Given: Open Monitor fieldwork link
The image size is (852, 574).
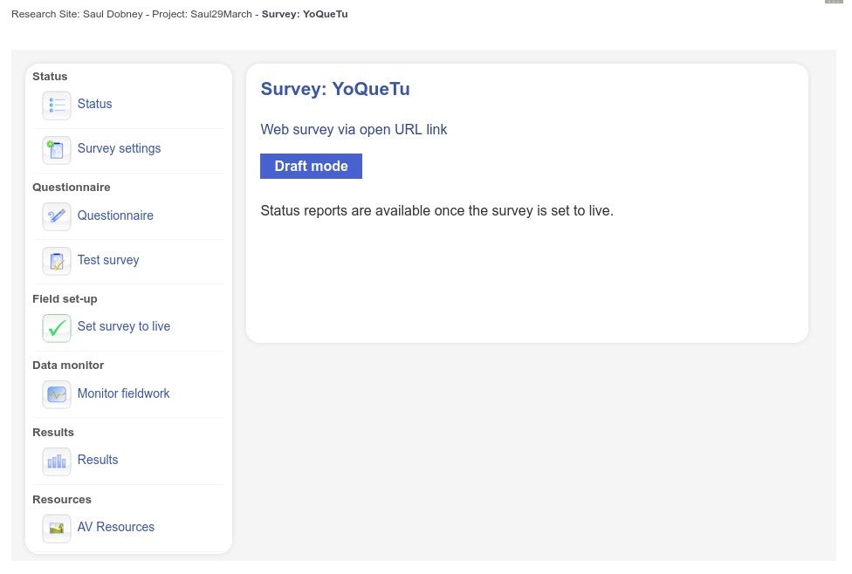Looking at the screenshot, I should [123, 393].
